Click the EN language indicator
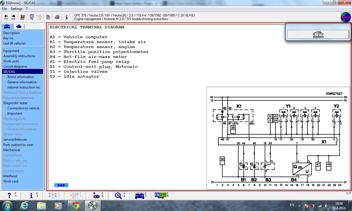 coord(292,205)
